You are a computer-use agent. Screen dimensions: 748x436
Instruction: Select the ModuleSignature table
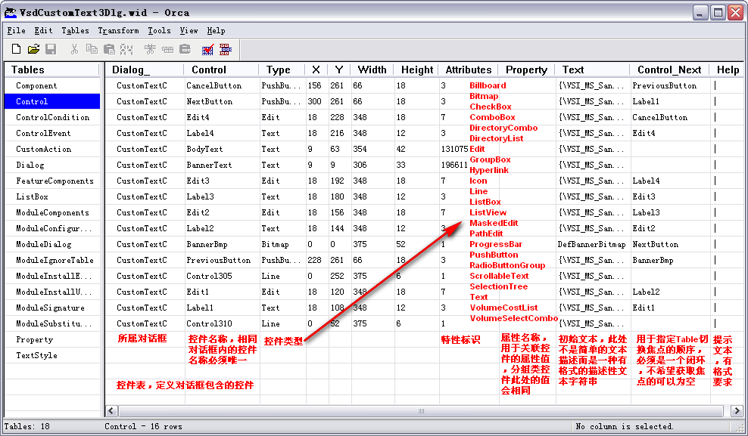(50, 308)
